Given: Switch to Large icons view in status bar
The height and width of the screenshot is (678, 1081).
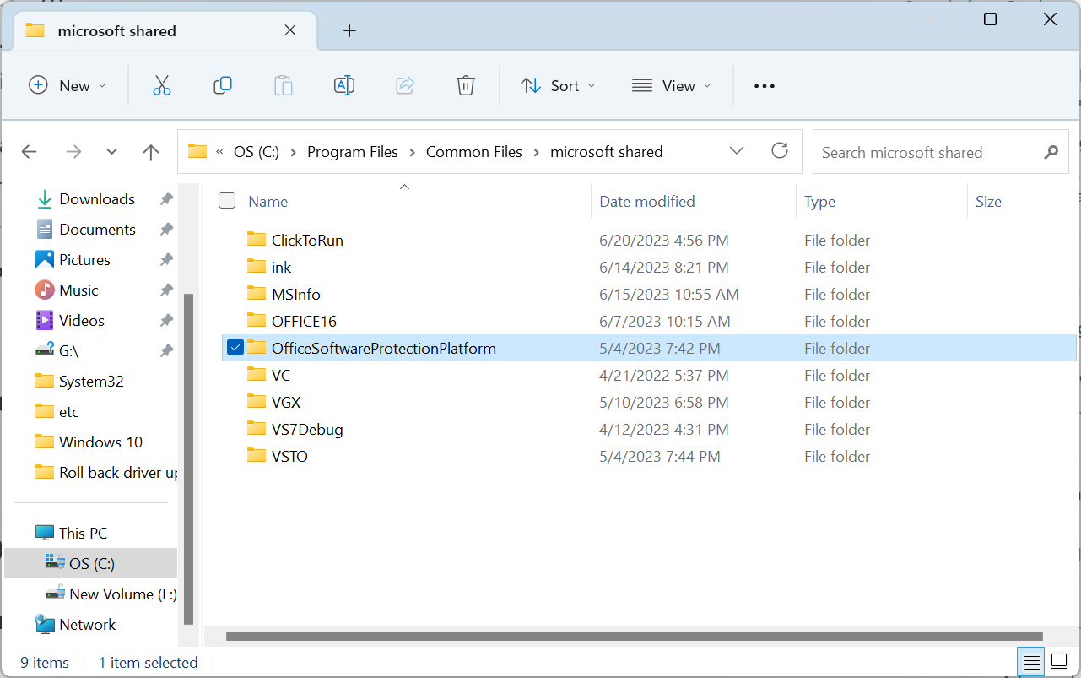Looking at the screenshot, I should coord(1058,662).
